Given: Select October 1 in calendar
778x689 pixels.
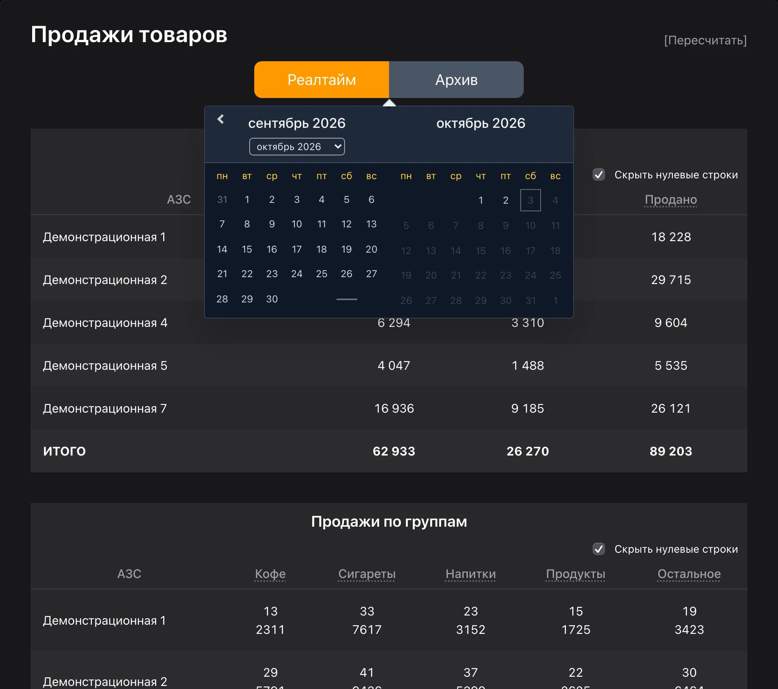Looking at the screenshot, I should [x=481, y=200].
